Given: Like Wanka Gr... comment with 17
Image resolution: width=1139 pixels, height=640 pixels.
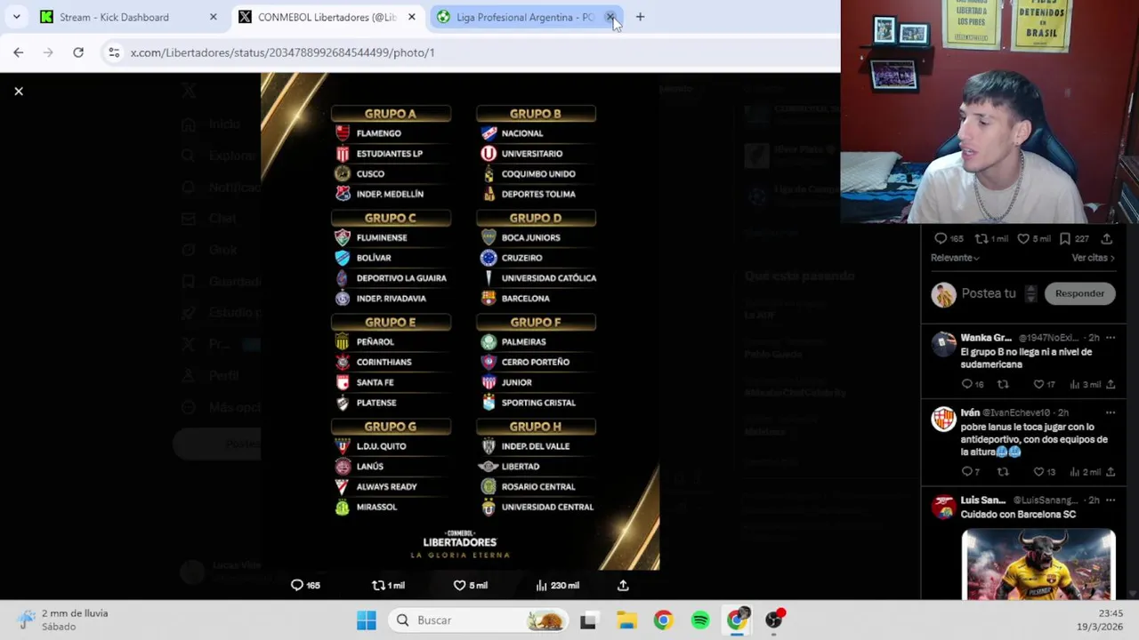Looking at the screenshot, I should point(1044,384).
